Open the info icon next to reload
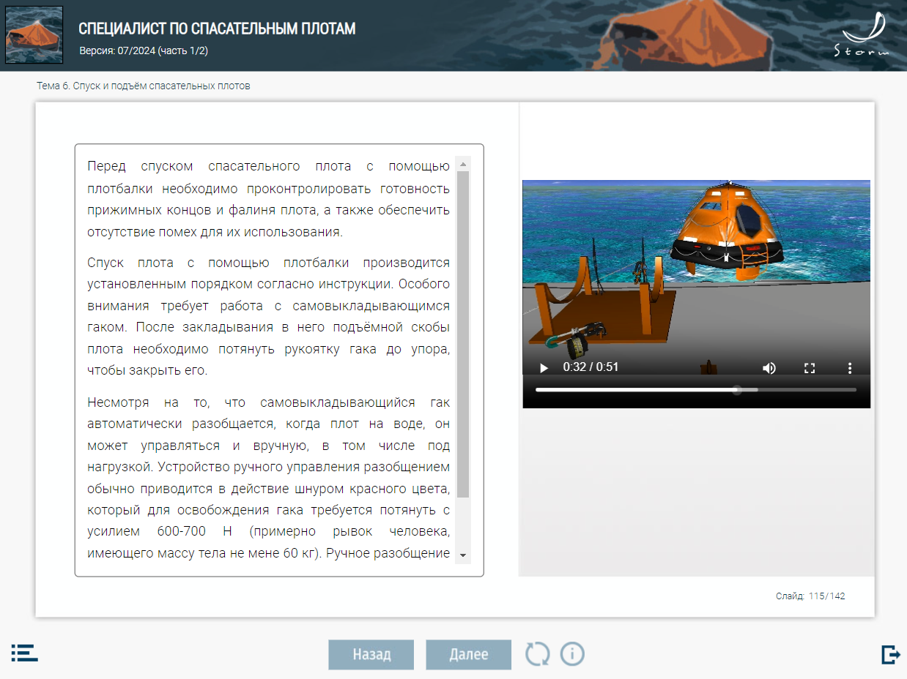The image size is (907, 679). (572, 653)
